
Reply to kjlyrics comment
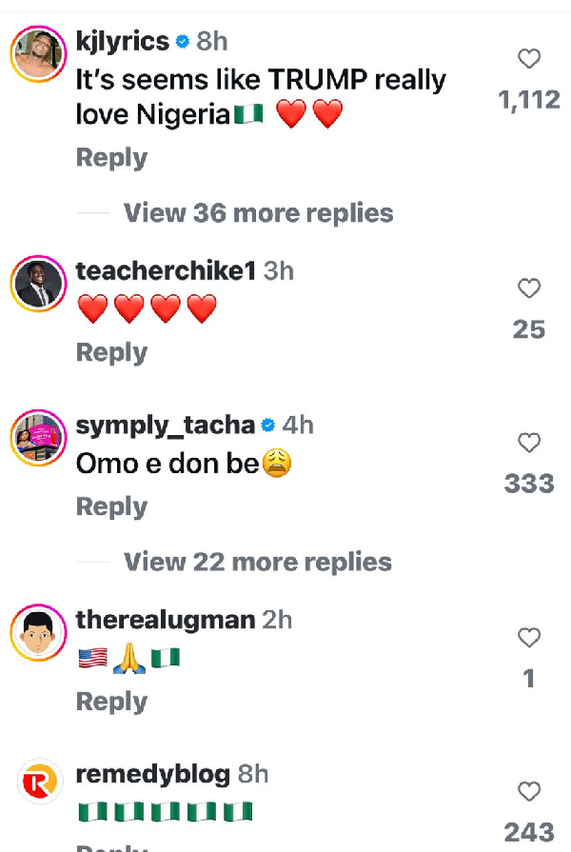coord(111,158)
